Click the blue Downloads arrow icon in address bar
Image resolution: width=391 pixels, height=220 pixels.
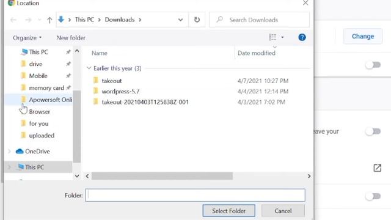[61, 19]
